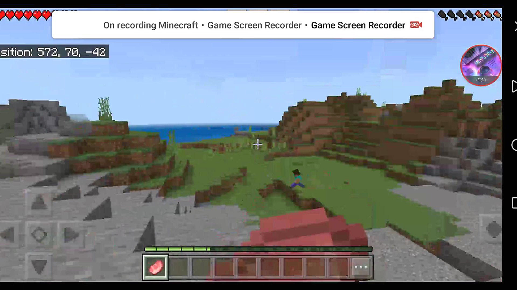Tap the hunger drumsticks bar
517x290 pixels.
pos(470,15)
